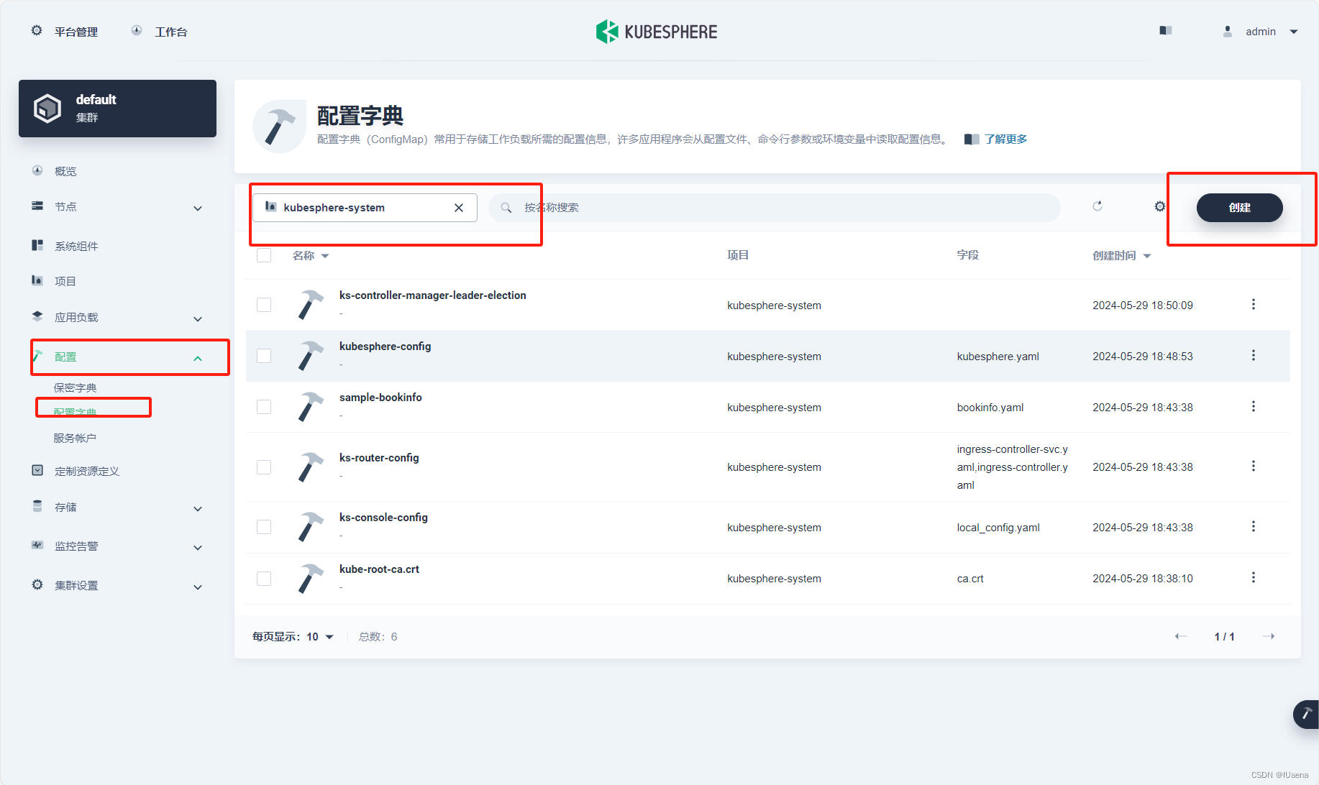This screenshot has width=1319, height=785.
Task: Open table column settings gear
Action: [x=1160, y=206]
